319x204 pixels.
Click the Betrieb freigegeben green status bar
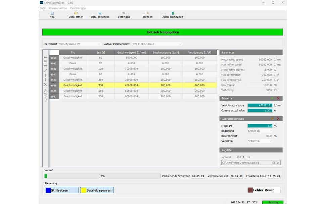[163, 32]
